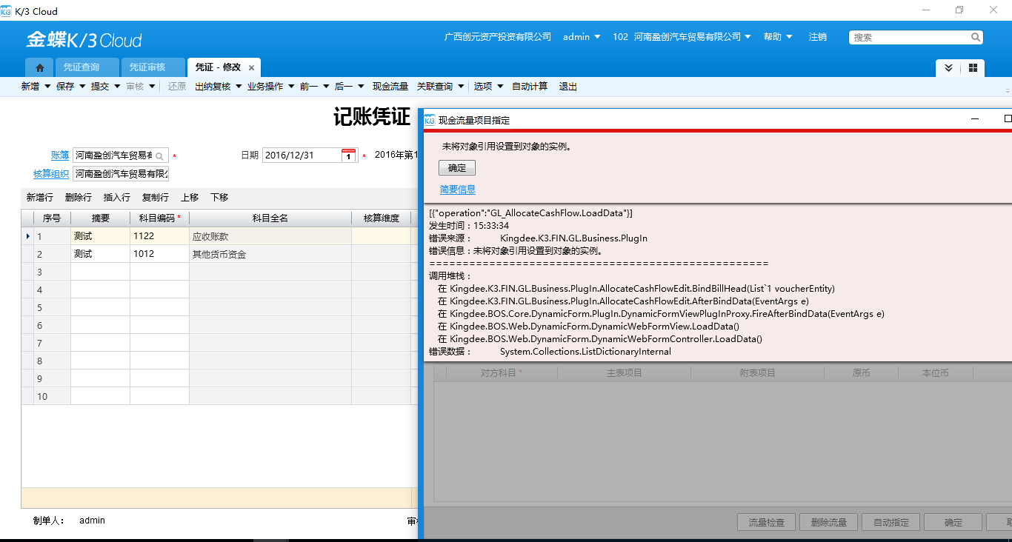
Task: Close the 凭证 - 修改 tab
Action: (252, 67)
